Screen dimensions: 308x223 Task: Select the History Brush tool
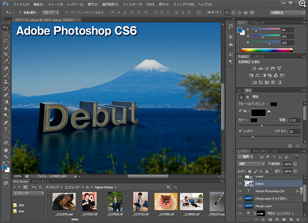point(6,88)
